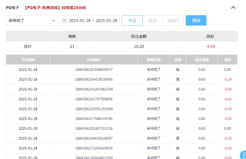Click the dropdown arrow on the game selector
246x159 pixels.
(54, 20)
